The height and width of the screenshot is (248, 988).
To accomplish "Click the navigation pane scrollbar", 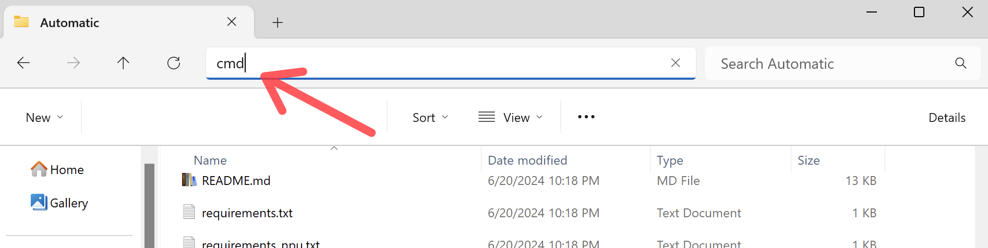I will click(x=149, y=203).
